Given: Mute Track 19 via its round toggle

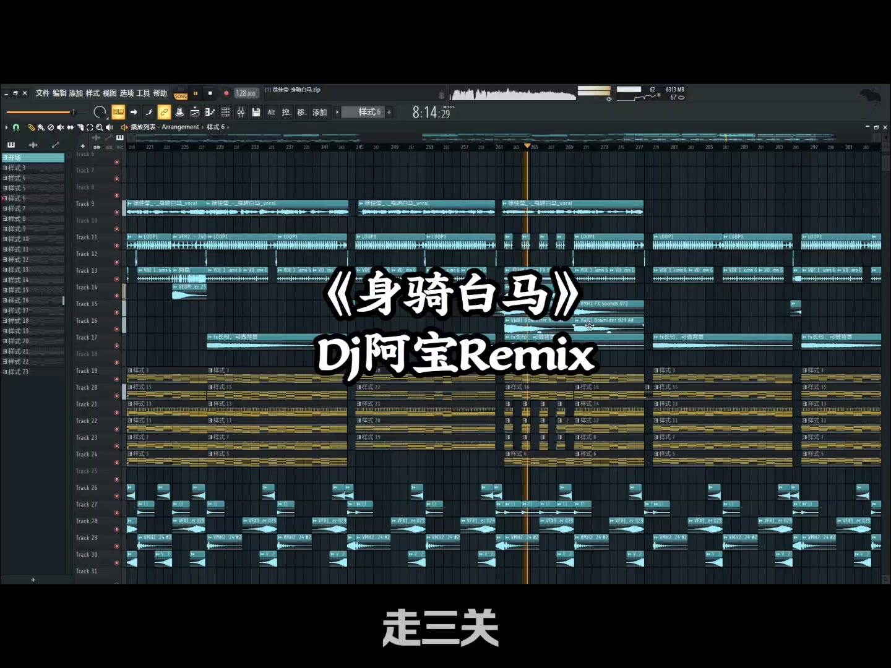Looking at the screenshot, I should 116,379.
